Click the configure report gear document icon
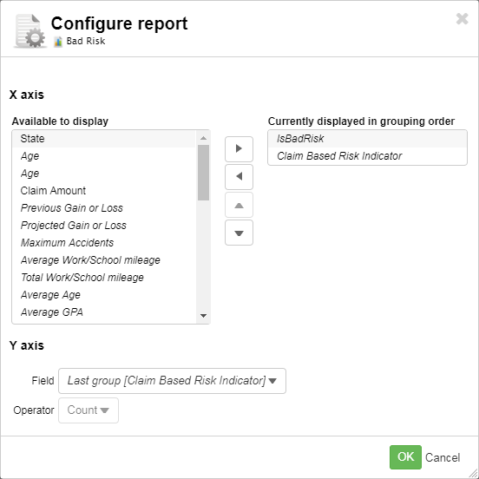The width and height of the screenshot is (479, 479). 30,30
